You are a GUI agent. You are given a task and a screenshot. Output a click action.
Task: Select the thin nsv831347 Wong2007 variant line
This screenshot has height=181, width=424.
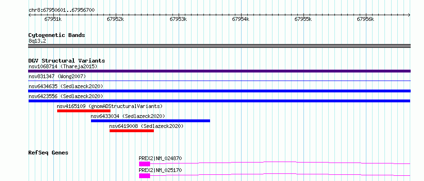pos(219,81)
